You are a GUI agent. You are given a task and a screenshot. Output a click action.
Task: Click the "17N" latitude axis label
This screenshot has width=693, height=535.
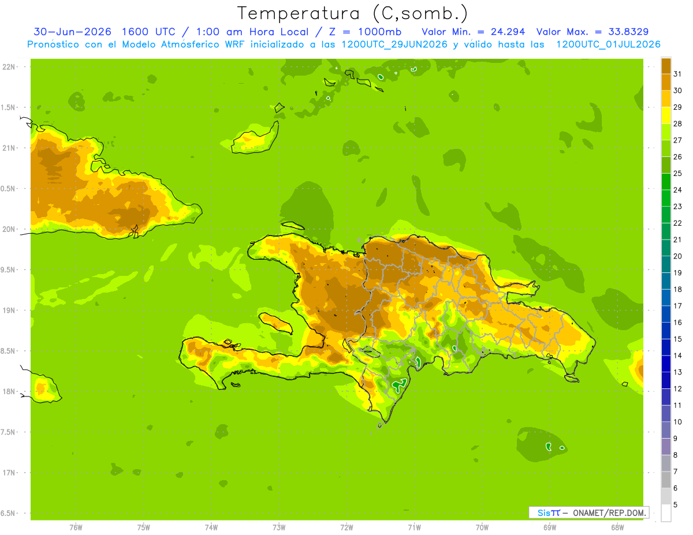pyautogui.click(x=9, y=473)
